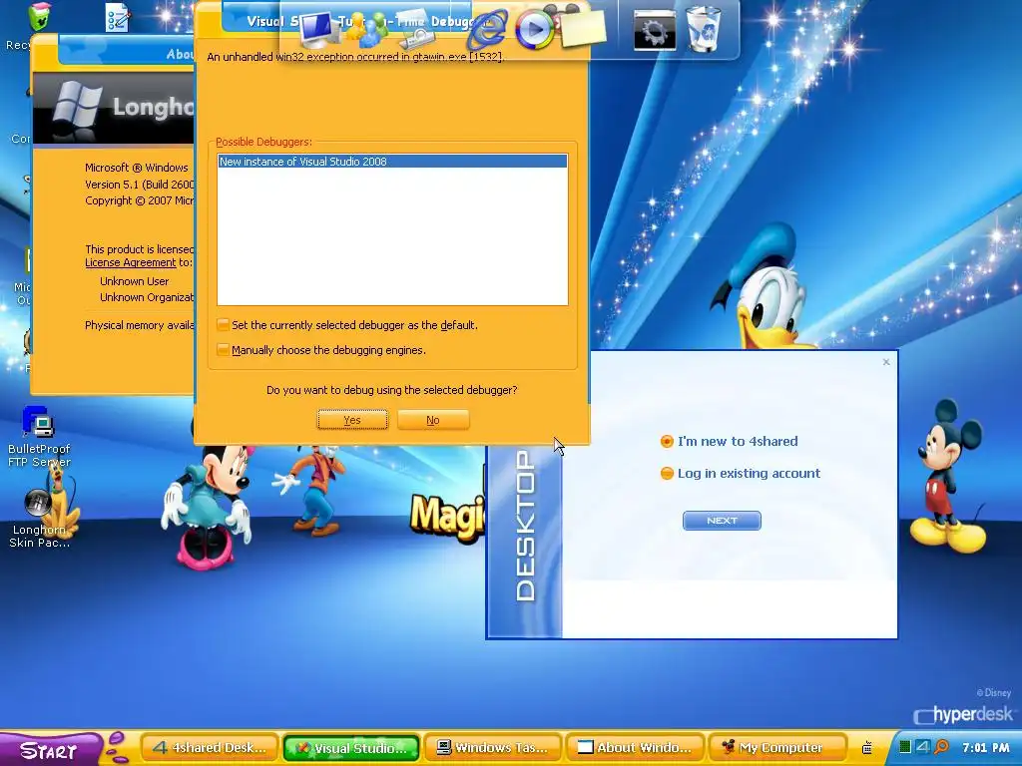
Task: Check 'Manually choose the debugging engines'
Action: [x=223, y=350]
